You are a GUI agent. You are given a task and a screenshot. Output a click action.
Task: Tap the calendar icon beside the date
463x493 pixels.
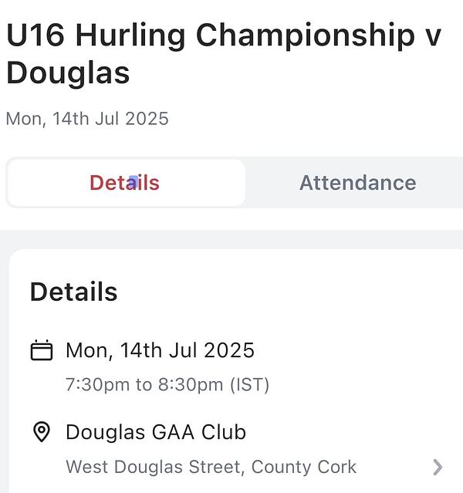coord(42,349)
